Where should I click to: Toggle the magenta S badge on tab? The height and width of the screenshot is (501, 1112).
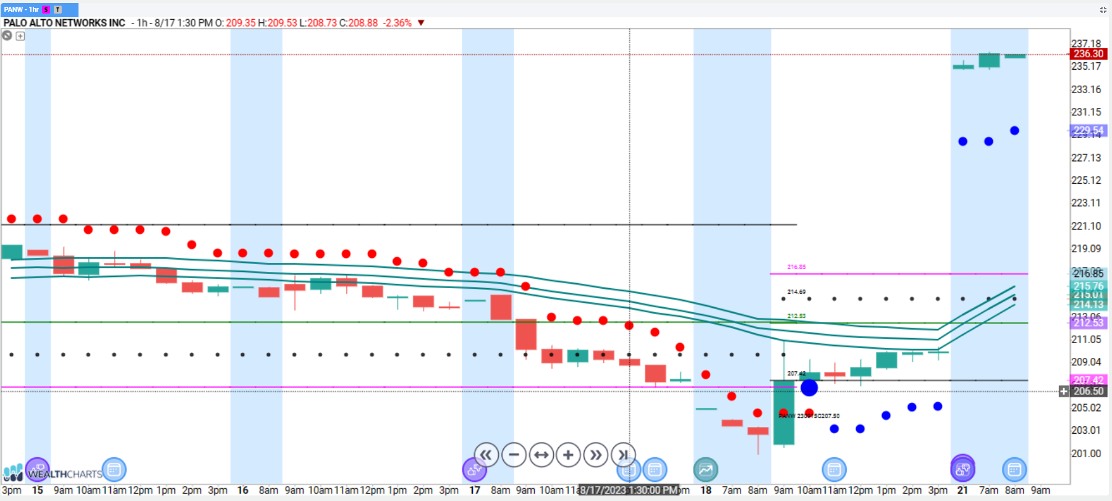(x=46, y=9)
